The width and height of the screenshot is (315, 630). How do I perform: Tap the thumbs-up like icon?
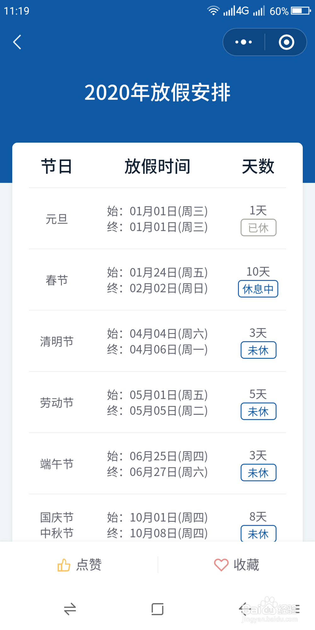point(64,565)
